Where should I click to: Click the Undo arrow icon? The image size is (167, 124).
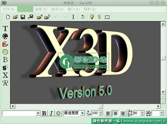coord(56,17)
